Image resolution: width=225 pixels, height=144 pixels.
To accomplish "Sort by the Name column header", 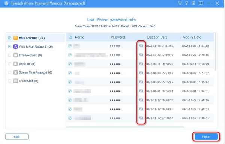I will coord(92,37).
